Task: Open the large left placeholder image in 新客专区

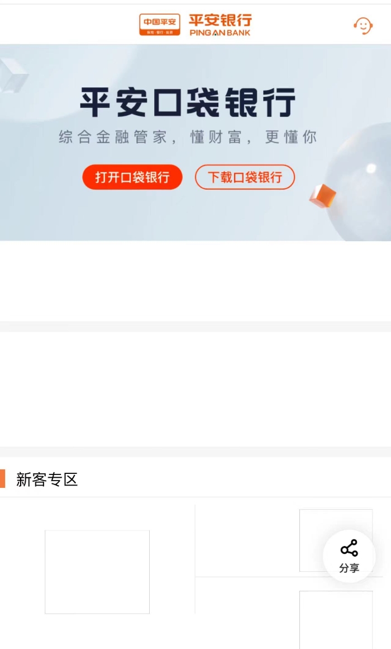Action: (x=97, y=572)
